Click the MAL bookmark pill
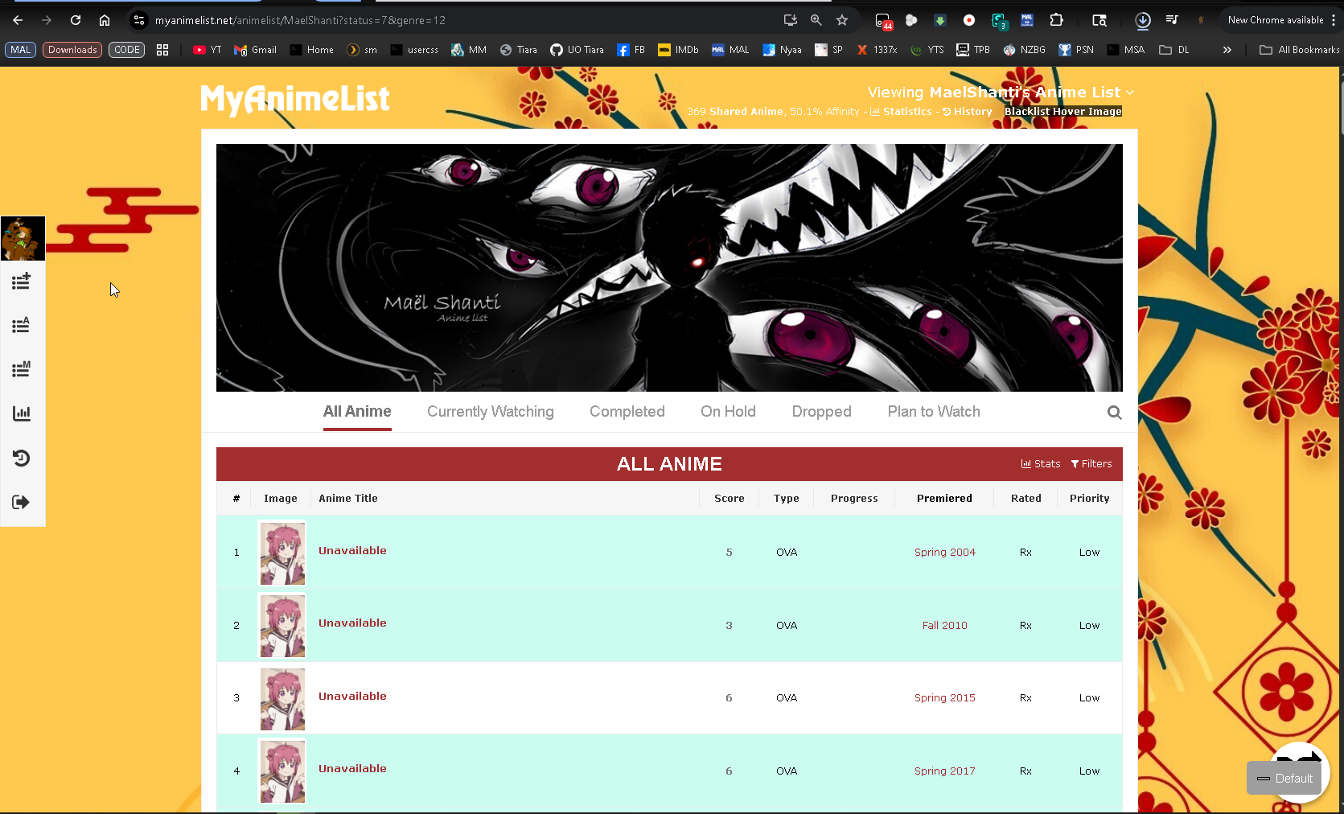This screenshot has height=814, width=1344. pyautogui.click(x=20, y=50)
